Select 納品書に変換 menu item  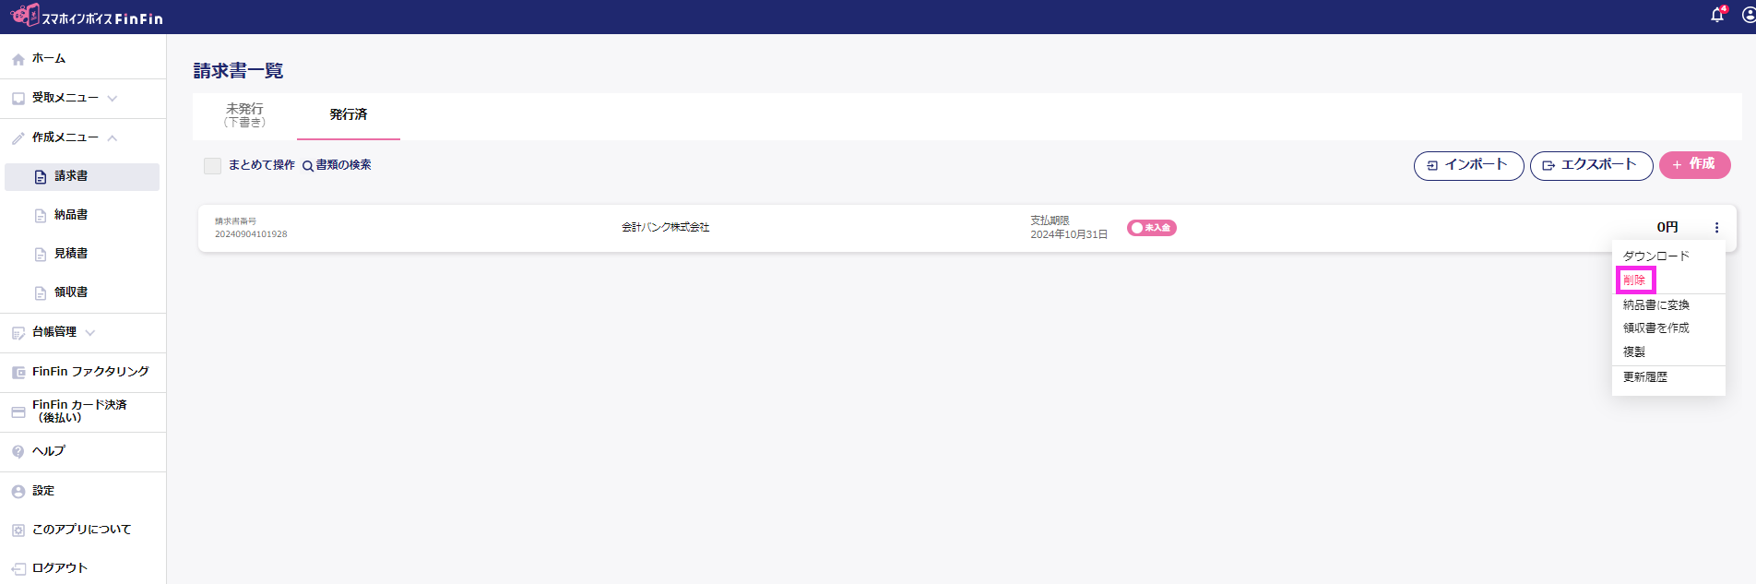tap(1655, 304)
